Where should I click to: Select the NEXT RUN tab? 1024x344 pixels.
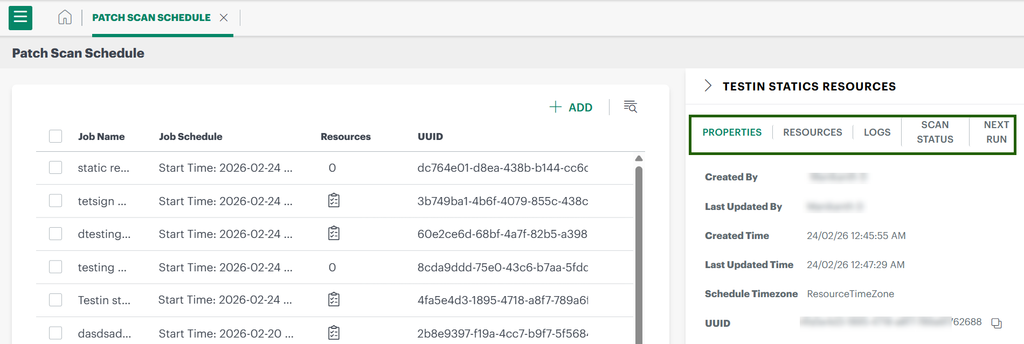[x=995, y=132]
